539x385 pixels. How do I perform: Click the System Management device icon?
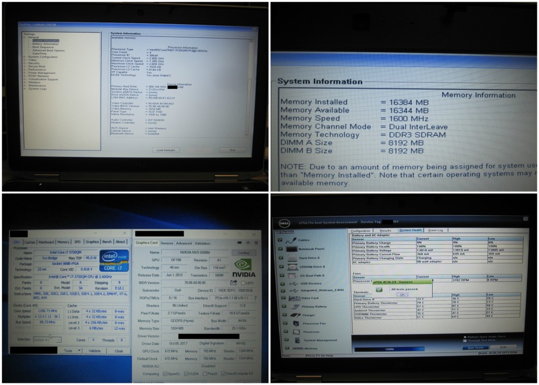pyautogui.click(x=296, y=340)
